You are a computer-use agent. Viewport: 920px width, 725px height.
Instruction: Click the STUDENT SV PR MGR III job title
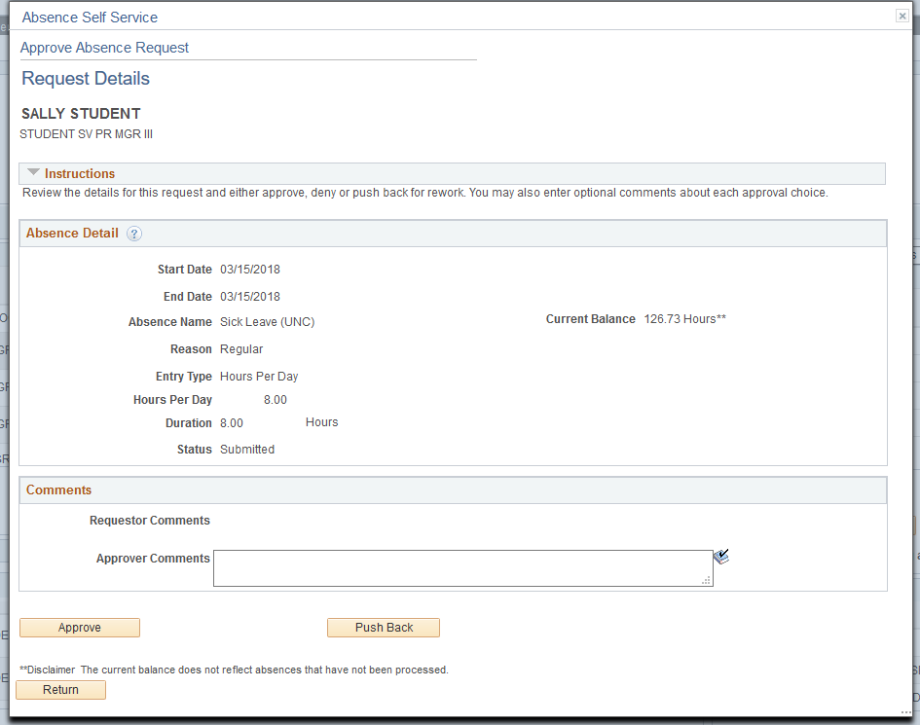(x=87, y=134)
